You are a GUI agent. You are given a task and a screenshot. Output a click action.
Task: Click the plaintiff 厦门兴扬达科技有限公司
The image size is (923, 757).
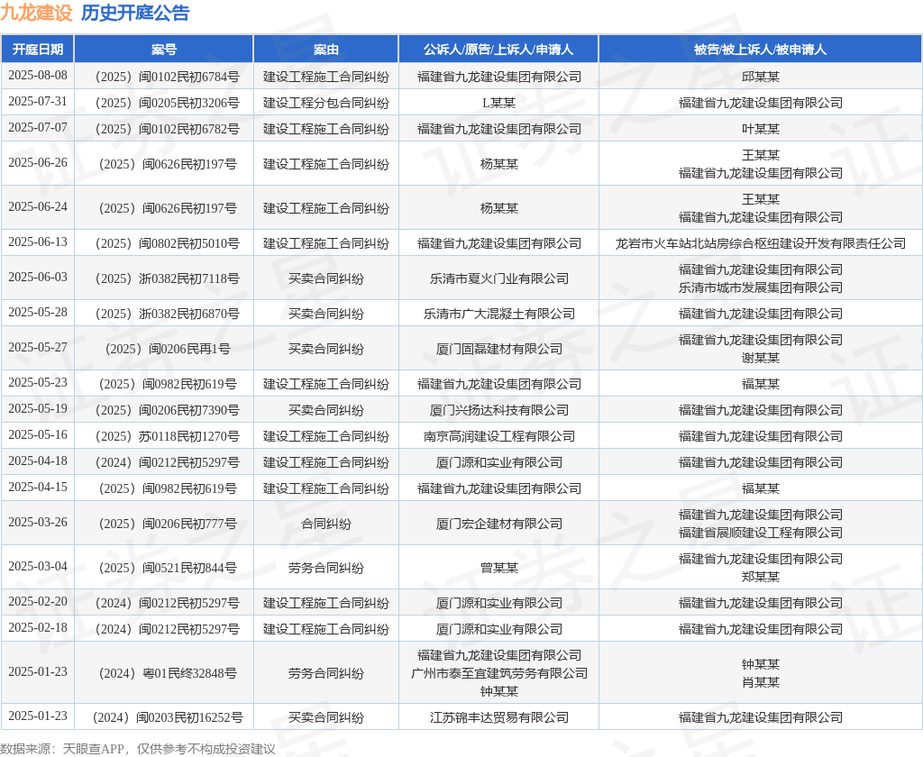pos(498,410)
